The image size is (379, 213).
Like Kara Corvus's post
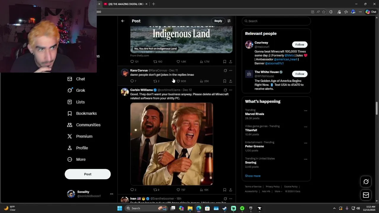pos(181,81)
